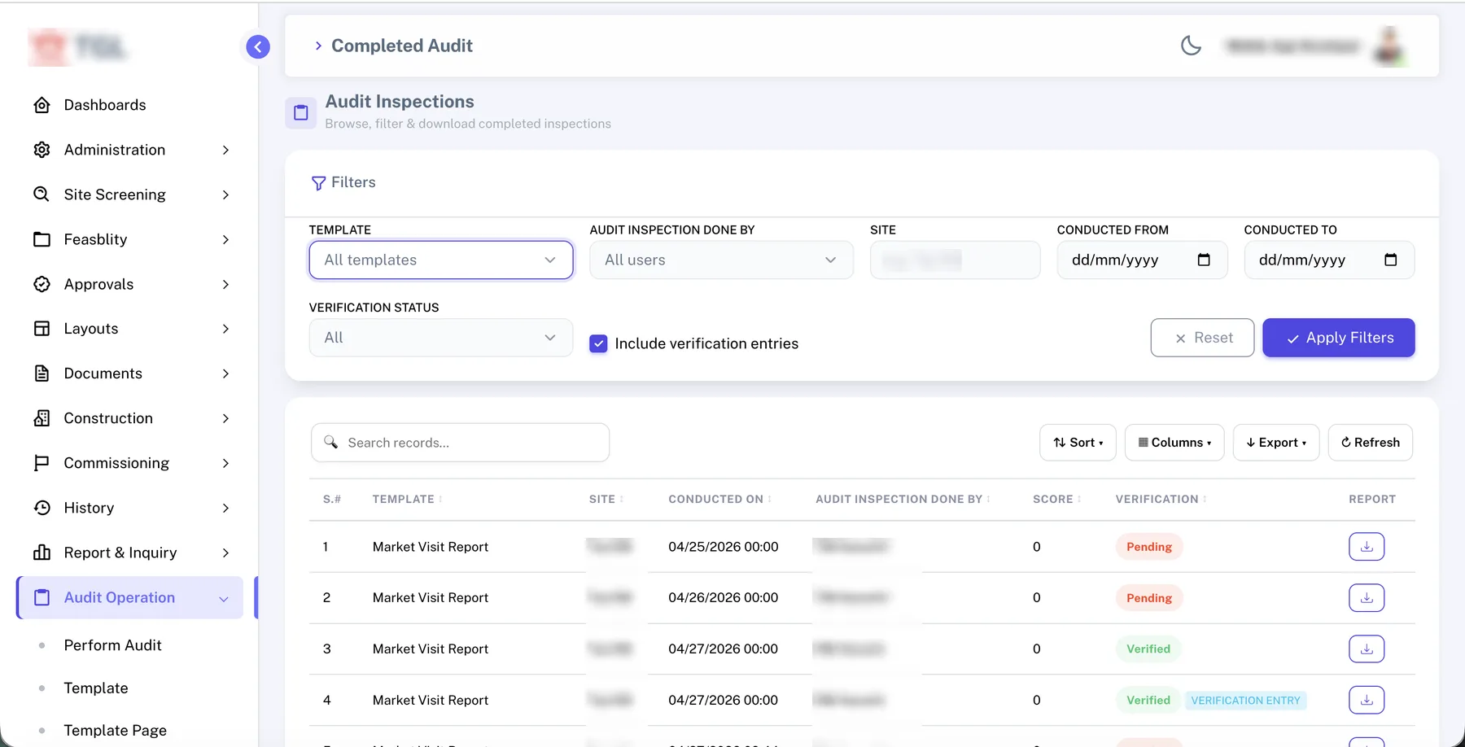Open Template Page menu item
The height and width of the screenshot is (747, 1465).
pyautogui.click(x=115, y=731)
